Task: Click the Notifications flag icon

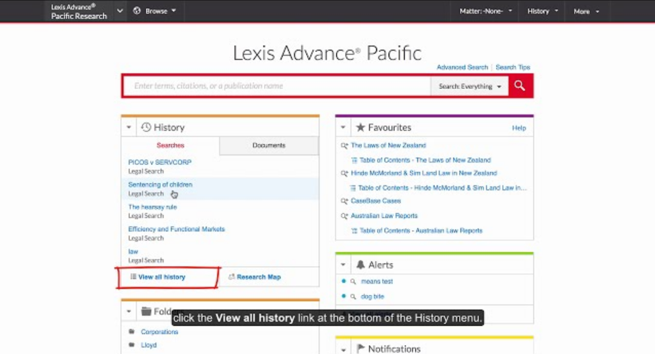Action: click(361, 348)
